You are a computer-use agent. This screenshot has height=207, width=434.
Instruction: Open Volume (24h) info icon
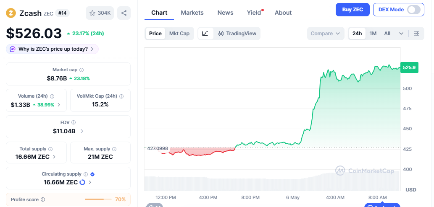(x=52, y=96)
